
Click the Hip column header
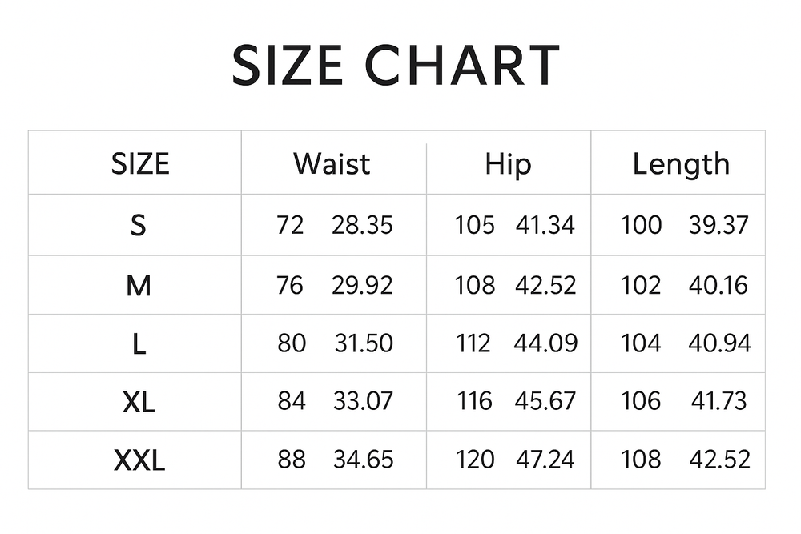pos(508,164)
